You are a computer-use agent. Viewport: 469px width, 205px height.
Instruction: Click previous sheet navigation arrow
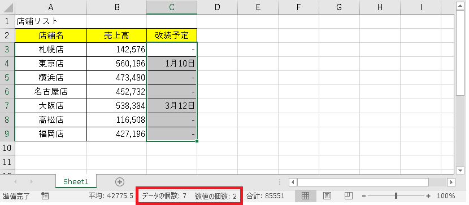16,181
